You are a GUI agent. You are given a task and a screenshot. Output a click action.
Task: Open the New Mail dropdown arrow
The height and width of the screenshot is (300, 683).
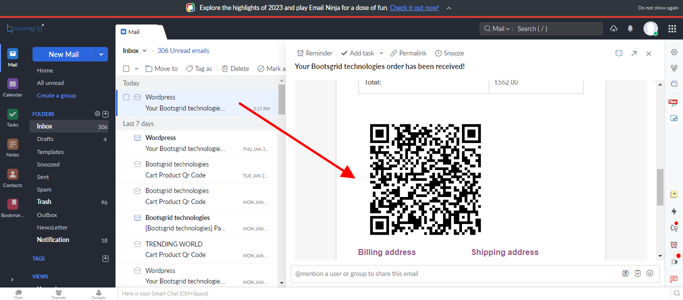[101, 54]
